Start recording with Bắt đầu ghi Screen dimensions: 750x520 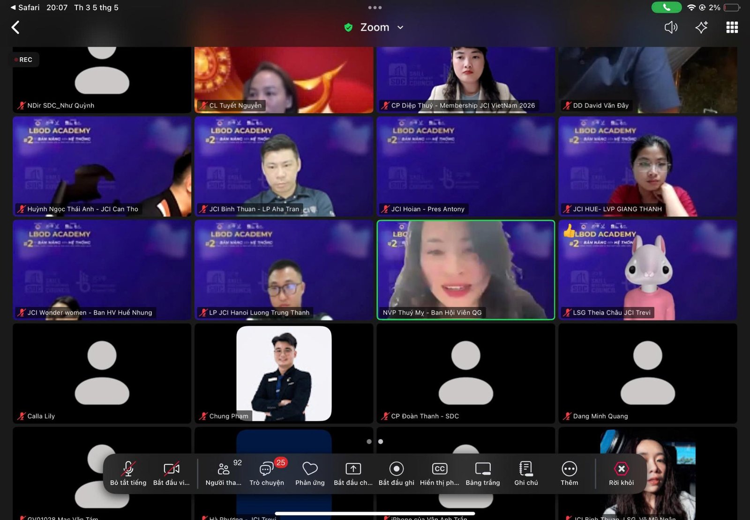[x=397, y=474]
